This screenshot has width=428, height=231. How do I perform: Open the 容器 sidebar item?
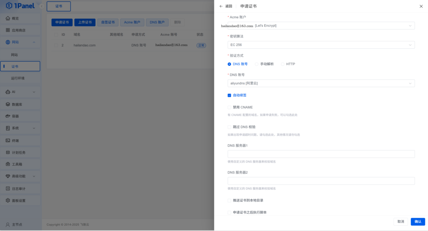pyautogui.click(x=20, y=116)
